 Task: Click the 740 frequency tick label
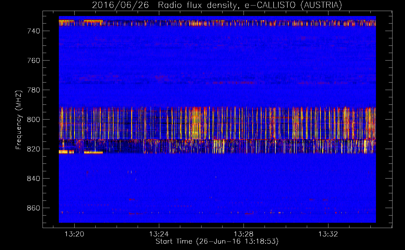coord(34,31)
